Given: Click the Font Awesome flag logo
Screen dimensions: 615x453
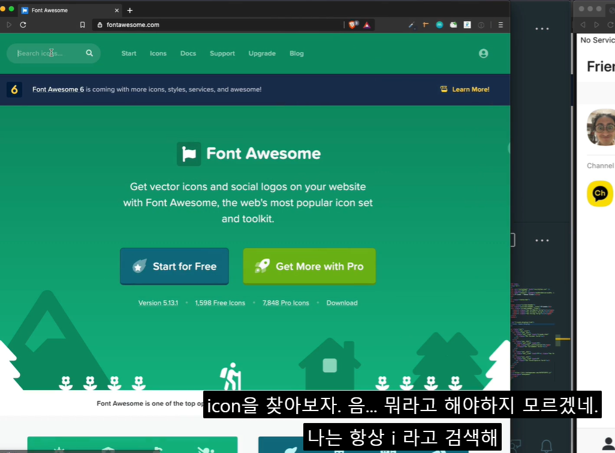Looking at the screenshot, I should pyautogui.click(x=189, y=154).
